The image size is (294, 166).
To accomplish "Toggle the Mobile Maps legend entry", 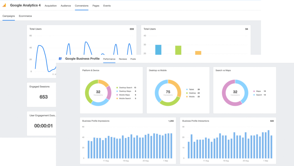I will [x=125, y=95].
